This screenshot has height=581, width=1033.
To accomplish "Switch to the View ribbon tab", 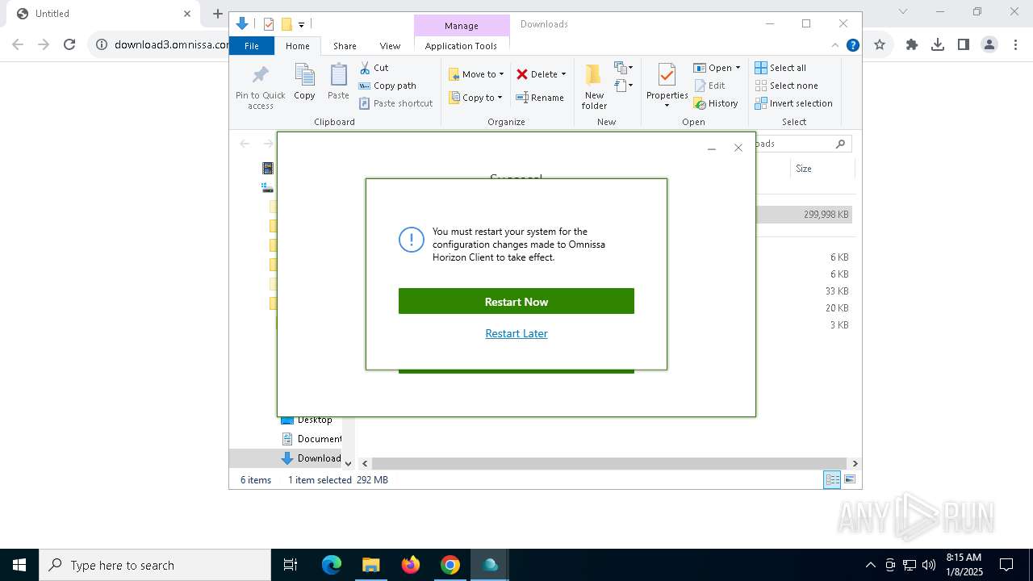I will (390, 46).
